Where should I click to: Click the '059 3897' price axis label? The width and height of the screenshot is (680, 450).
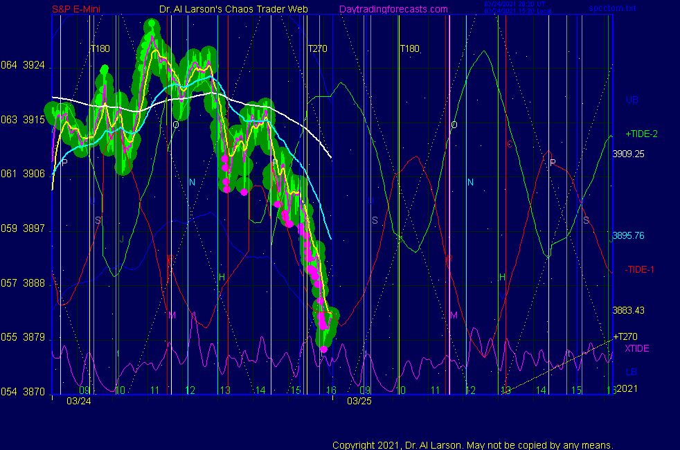pos(23,228)
